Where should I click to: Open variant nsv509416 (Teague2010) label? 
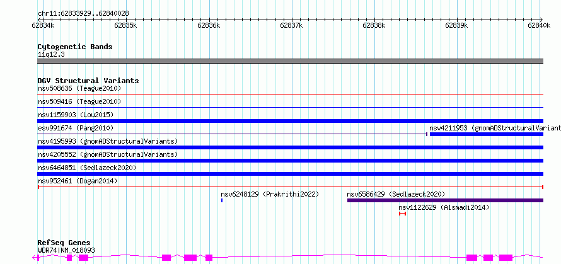tap(79, 101)
